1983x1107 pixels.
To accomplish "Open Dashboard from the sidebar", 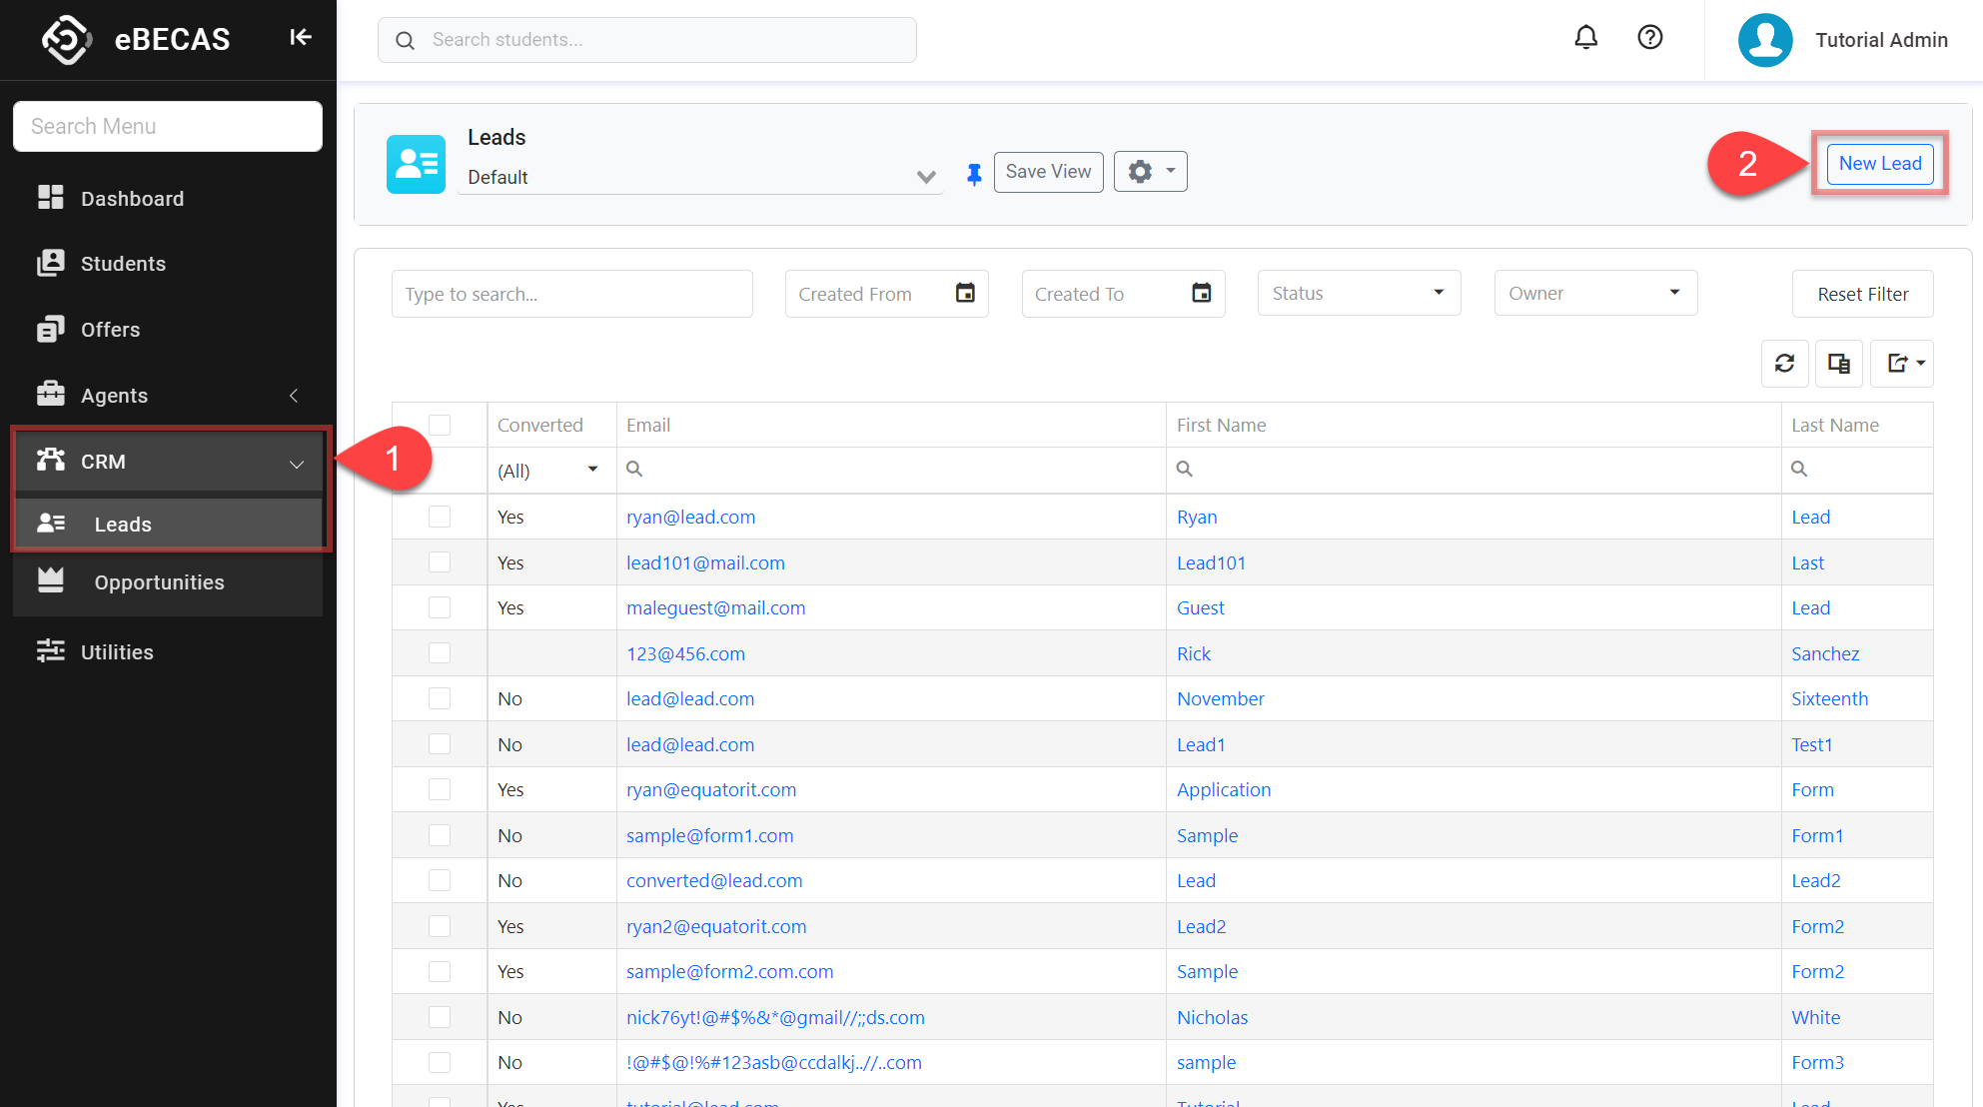I will point(168,198).
